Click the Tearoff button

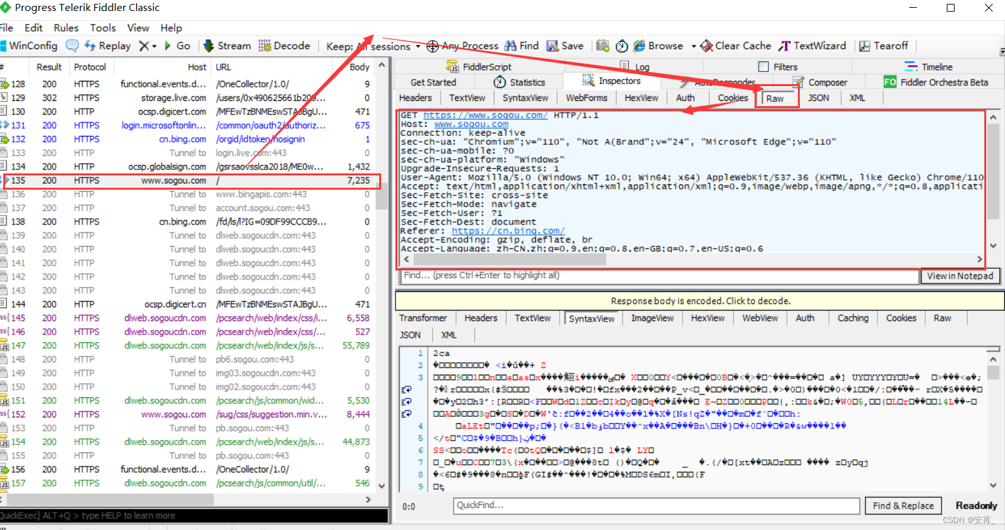884,46
